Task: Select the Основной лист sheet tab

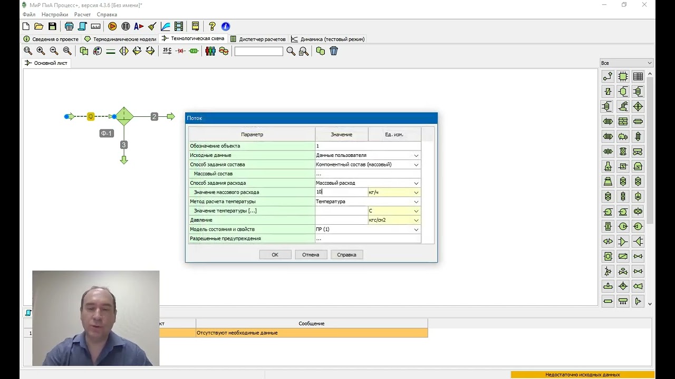Action: pos(46,63)
